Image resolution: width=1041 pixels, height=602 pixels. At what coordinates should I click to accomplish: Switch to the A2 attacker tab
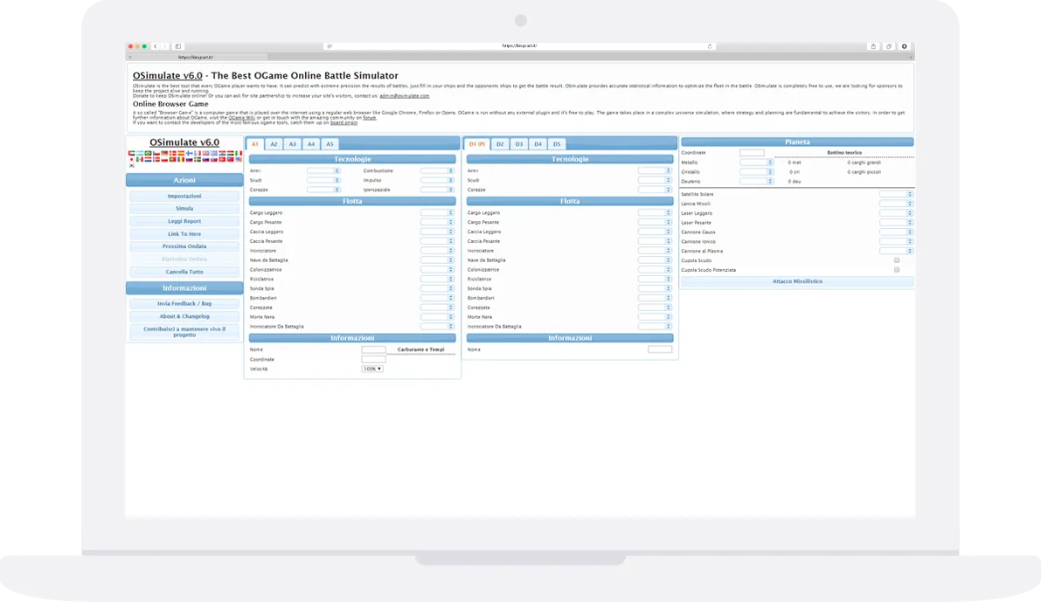(x=274, y=144)
